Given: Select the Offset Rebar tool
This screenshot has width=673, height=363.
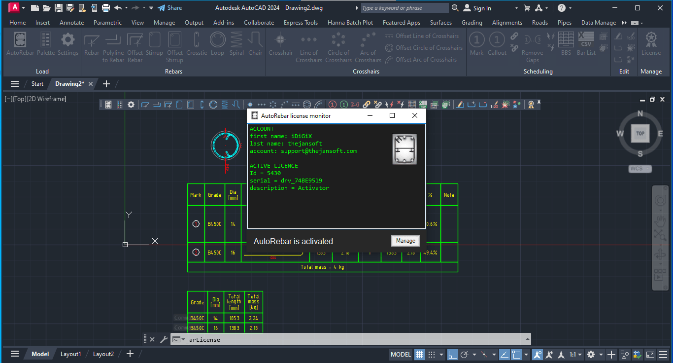Looking at the screenshot, I should (x=135, y=47).
